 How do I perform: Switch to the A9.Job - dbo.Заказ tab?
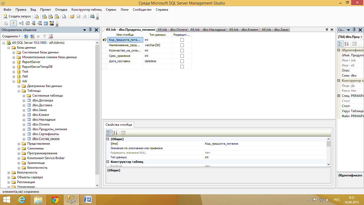tap(275, 30)
